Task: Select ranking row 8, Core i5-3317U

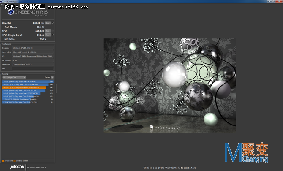Action: point(28,102)
